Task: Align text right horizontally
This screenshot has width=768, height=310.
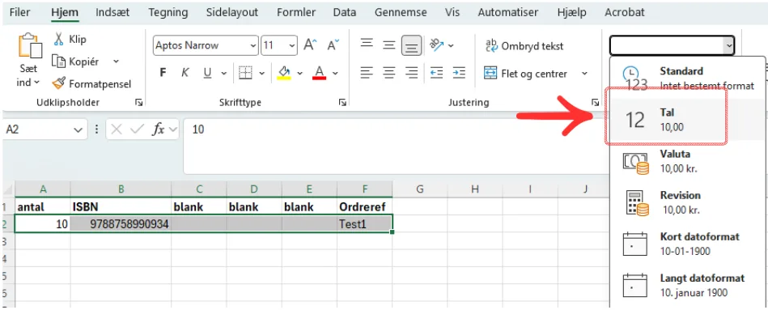Action: click(x=412, y=73)
